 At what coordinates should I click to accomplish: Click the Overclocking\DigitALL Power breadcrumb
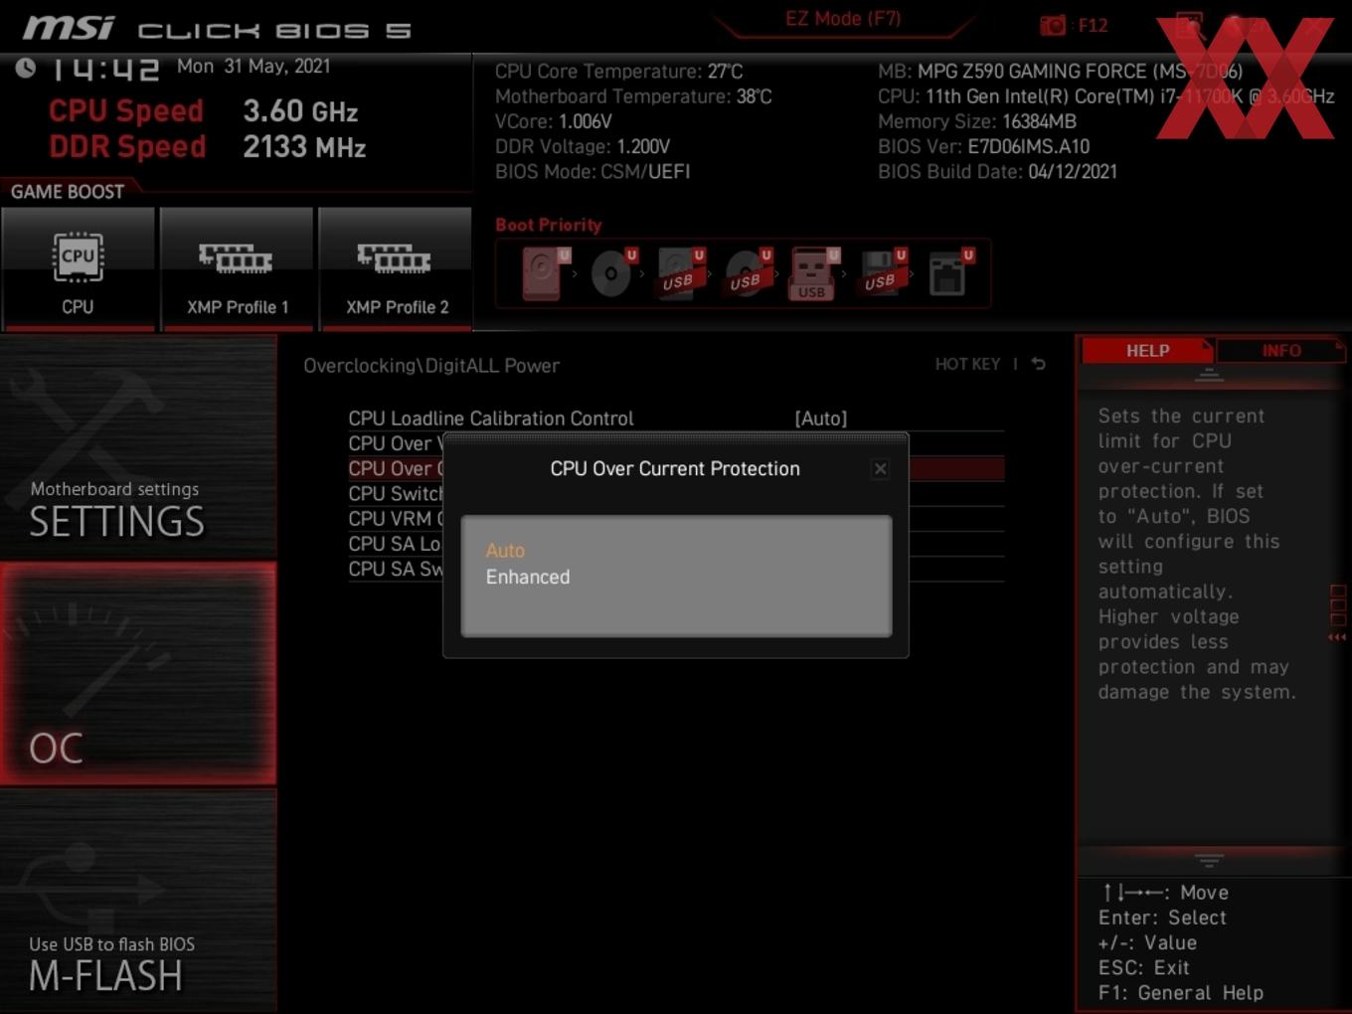[431, 366]
